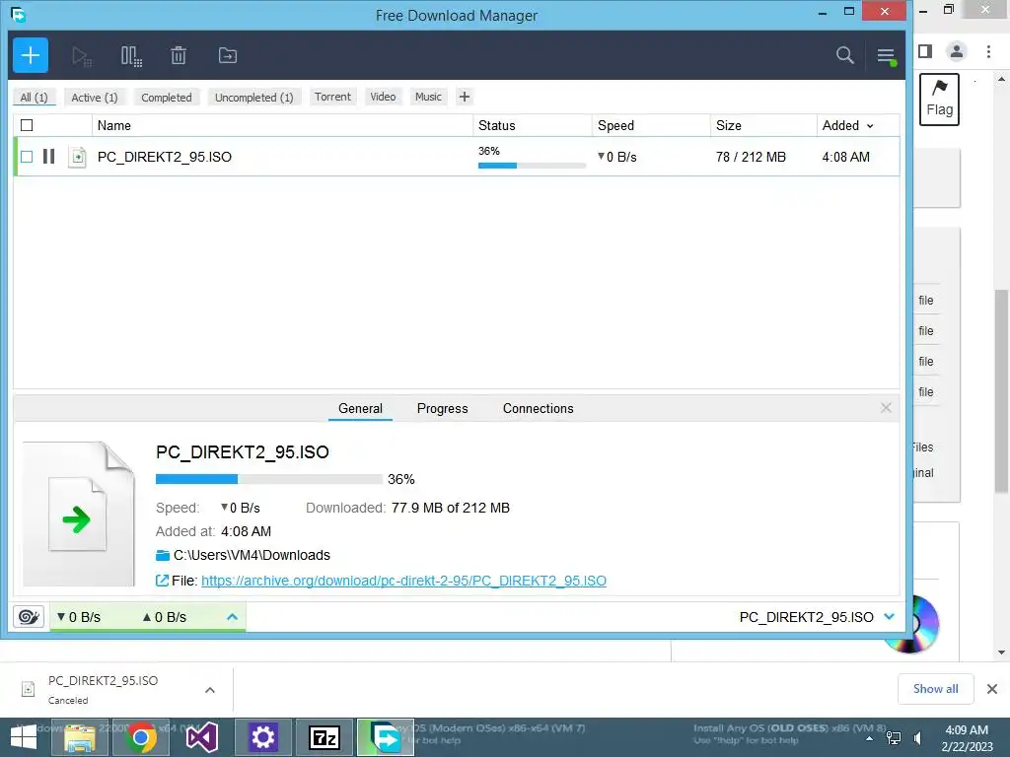Viewport: 1010px width, 757px height.
Task: Switch to the General details tab
Action: [360, 408]
